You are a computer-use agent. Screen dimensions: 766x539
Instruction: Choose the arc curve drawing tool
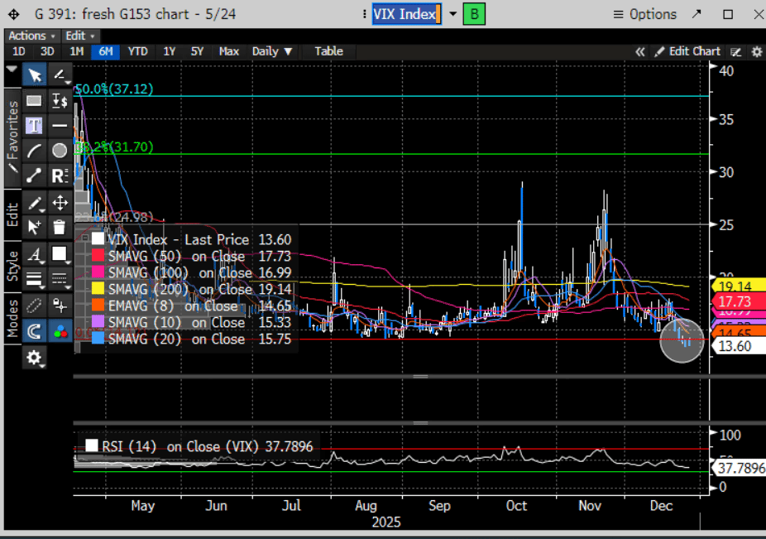point(35,151)
